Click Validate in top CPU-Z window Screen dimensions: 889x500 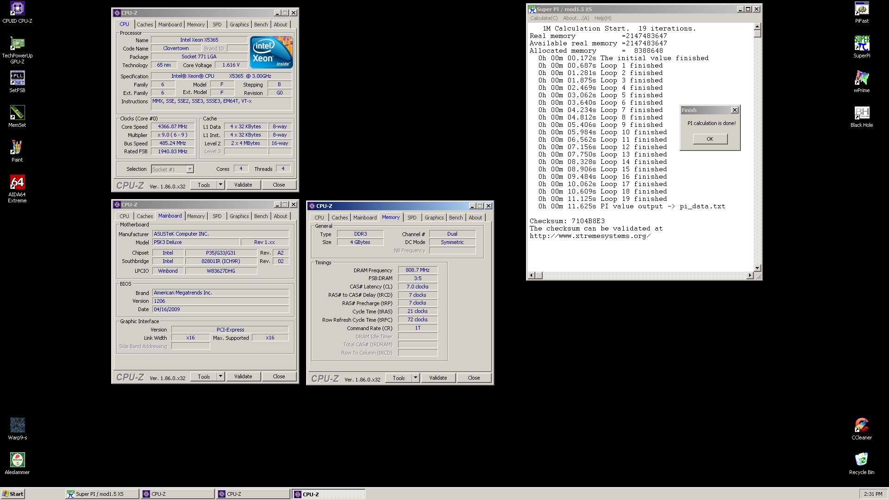click(x=243, y=185)
